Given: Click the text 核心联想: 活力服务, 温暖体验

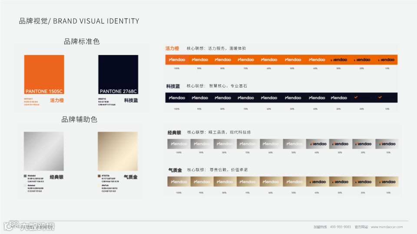Looking at the screenshot, I should pos(216,48).
